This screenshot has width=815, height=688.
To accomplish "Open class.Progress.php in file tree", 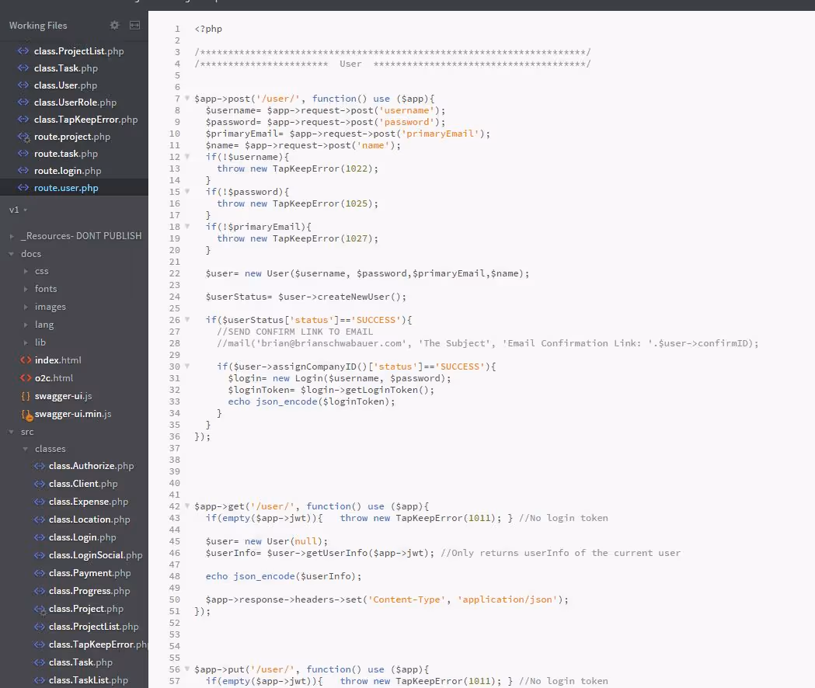I will tap(89, 591).
